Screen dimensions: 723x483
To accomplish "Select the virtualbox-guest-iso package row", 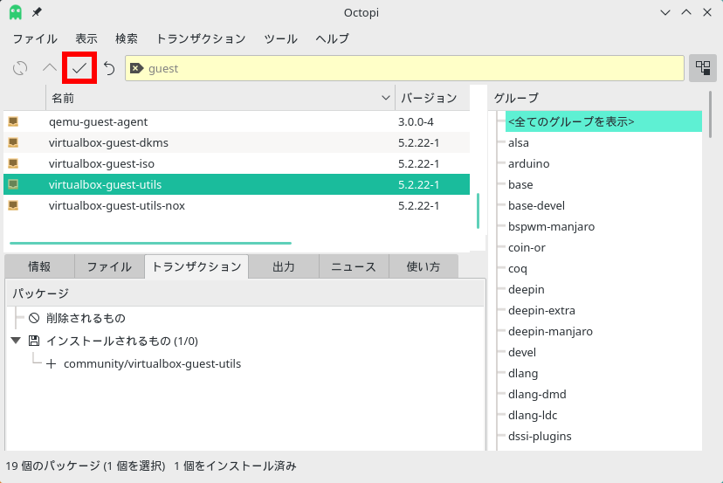I will pos(237,163).
